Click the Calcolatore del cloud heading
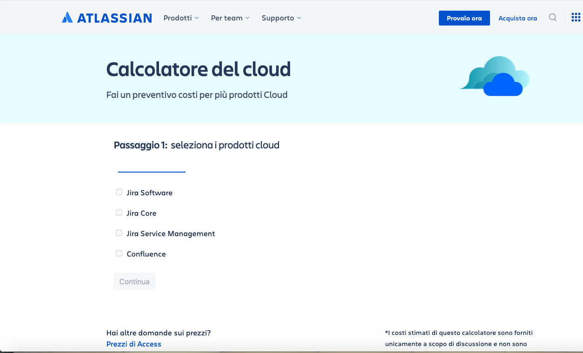 199,69
